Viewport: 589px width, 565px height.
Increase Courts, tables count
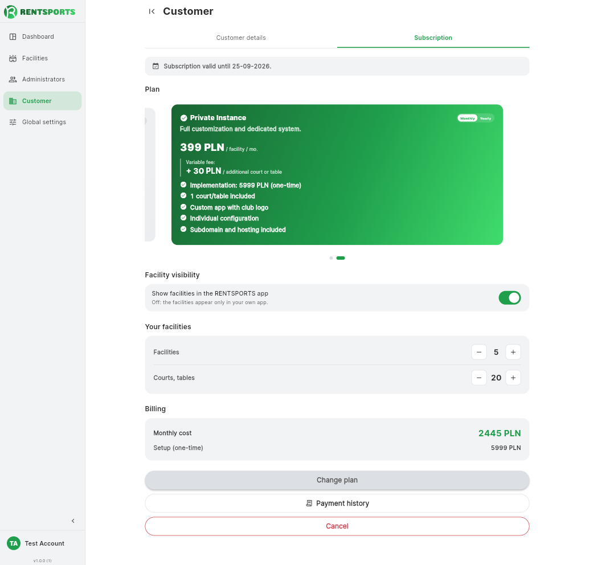[x=513, y=378]
